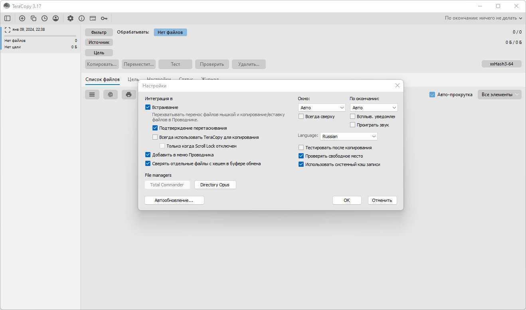
Task: Open По окончании: ничего не делать menu
Action: [484, 18]
